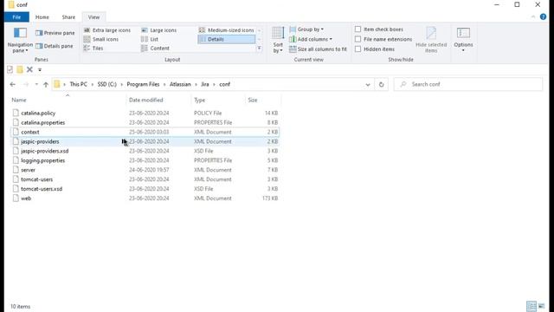
Task: Select the jaspic-providers.xsd file
Action: 145,151
